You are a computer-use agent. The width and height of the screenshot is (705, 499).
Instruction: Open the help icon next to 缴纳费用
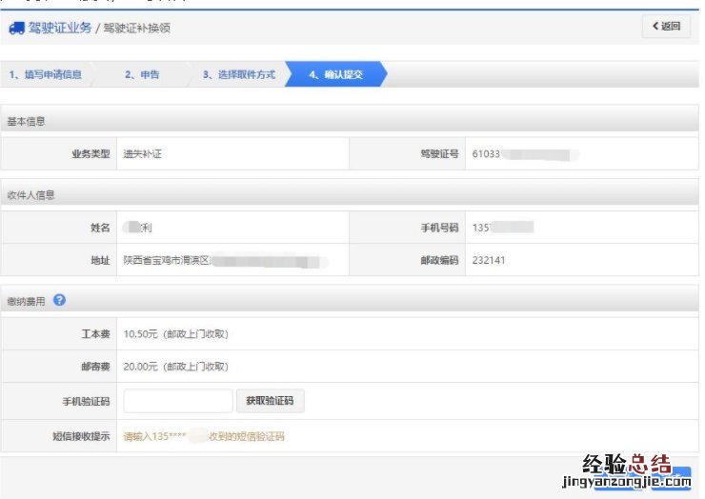coord(59,300)
